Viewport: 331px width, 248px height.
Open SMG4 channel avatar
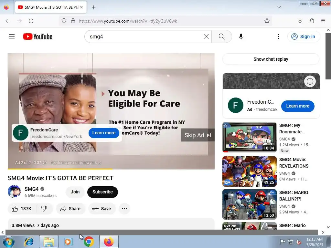coord(14,192)
